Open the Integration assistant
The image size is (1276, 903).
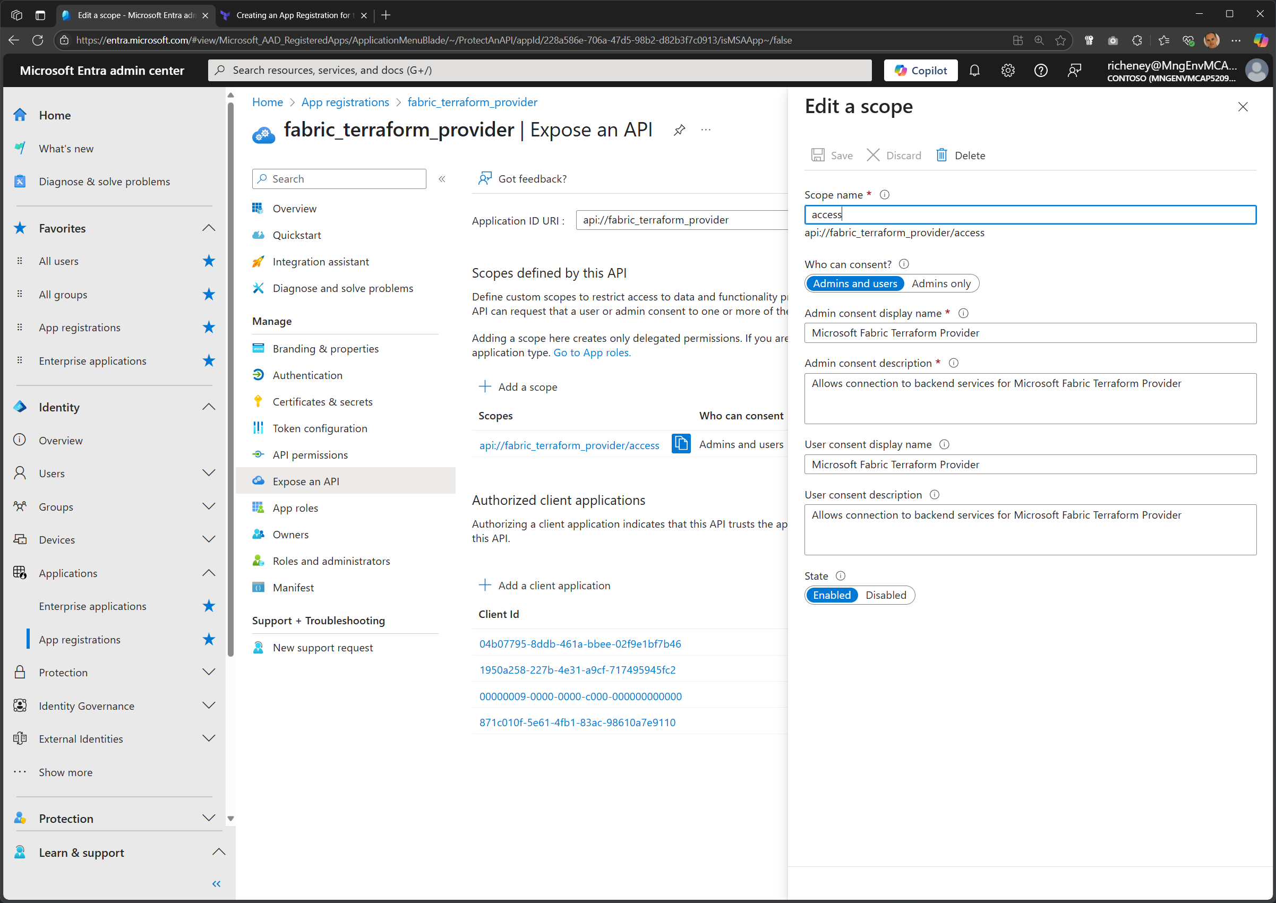click(x=320, y=261)
